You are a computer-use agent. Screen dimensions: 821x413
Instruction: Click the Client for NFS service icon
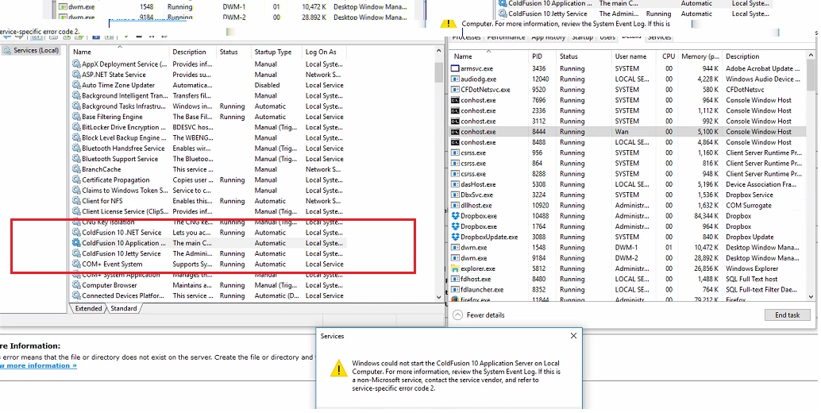point(76,201)
